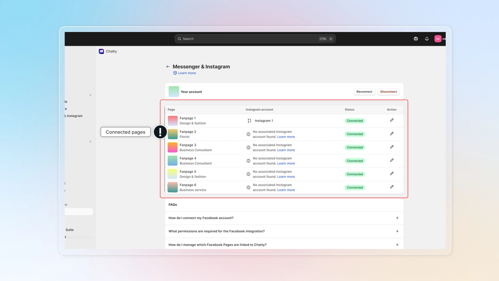Click the Disconnect button
This screenshot has height=281, width=499.
tap(388, 91)
